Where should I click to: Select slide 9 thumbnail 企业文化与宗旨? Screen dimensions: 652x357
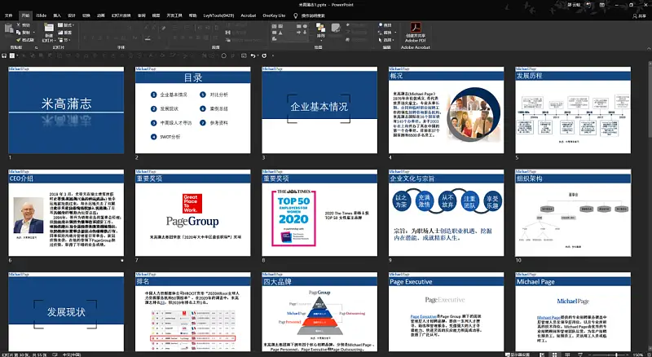point(446,213)
